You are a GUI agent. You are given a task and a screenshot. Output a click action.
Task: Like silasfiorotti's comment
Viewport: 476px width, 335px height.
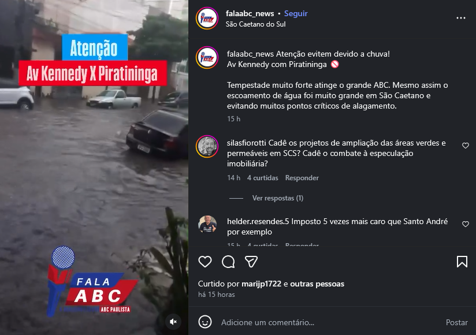[466, 146]
